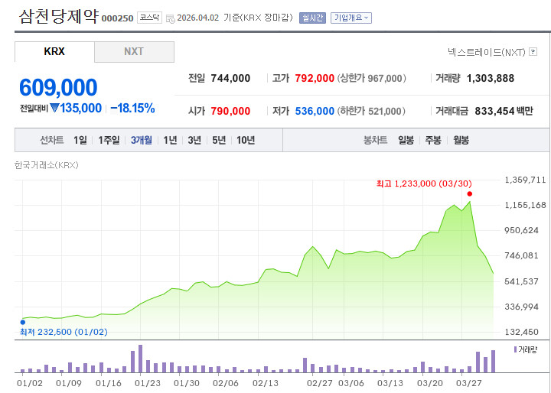Click the low price value 536,000
This screenshot has width=551, height=393.
pyautogui.click(x=315, y=112)
